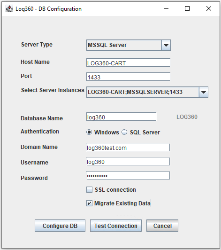
Task: Click the Database Name label
Action: [42, 118]
